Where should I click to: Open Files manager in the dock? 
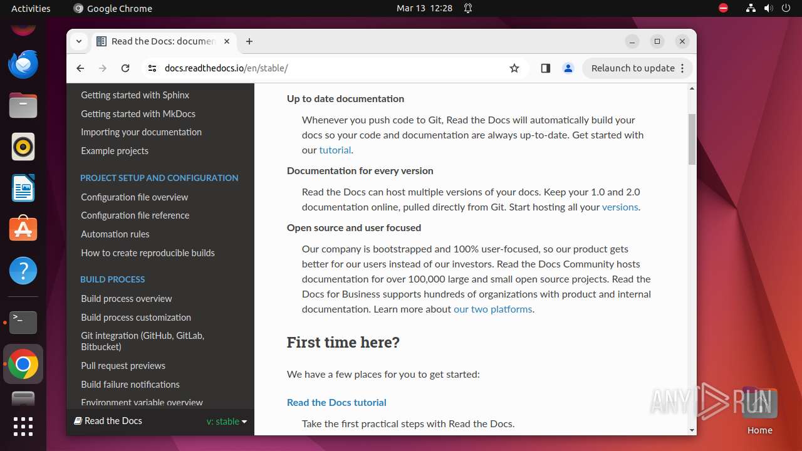tap(23, 105)
